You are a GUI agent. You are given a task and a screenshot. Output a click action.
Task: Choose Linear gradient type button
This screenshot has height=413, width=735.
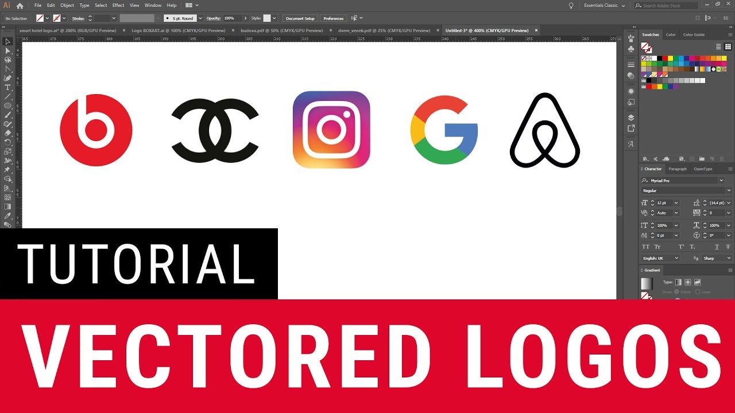(678, 282)
